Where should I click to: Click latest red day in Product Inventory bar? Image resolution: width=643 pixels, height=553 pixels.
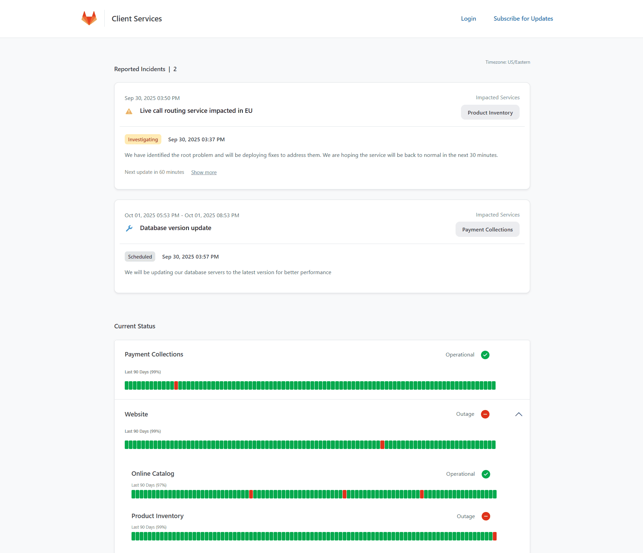495,536
